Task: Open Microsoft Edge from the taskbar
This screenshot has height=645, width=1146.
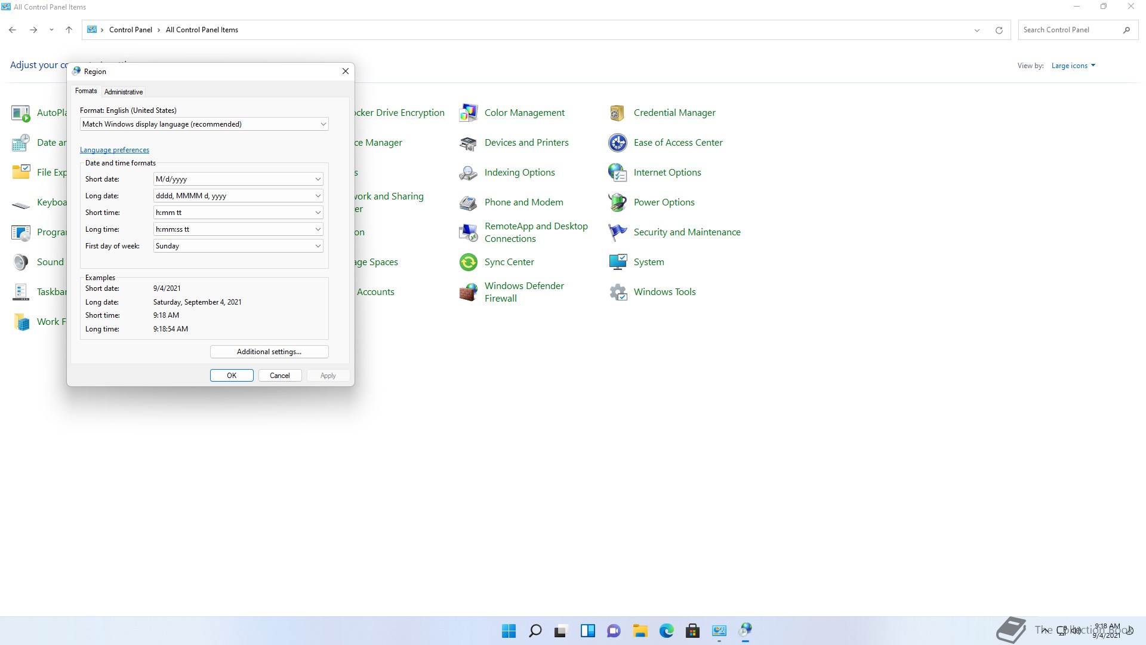Action: 666,631
